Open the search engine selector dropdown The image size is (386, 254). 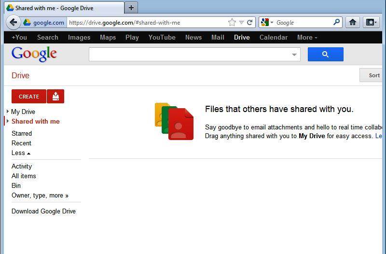click(x=272, y=22)
